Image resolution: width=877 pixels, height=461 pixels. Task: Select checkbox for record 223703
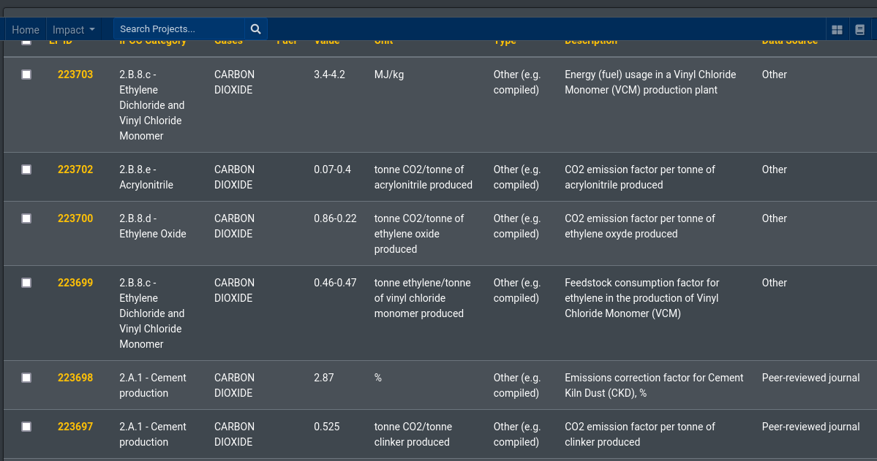pyautogui.click(x=26, y=75)
